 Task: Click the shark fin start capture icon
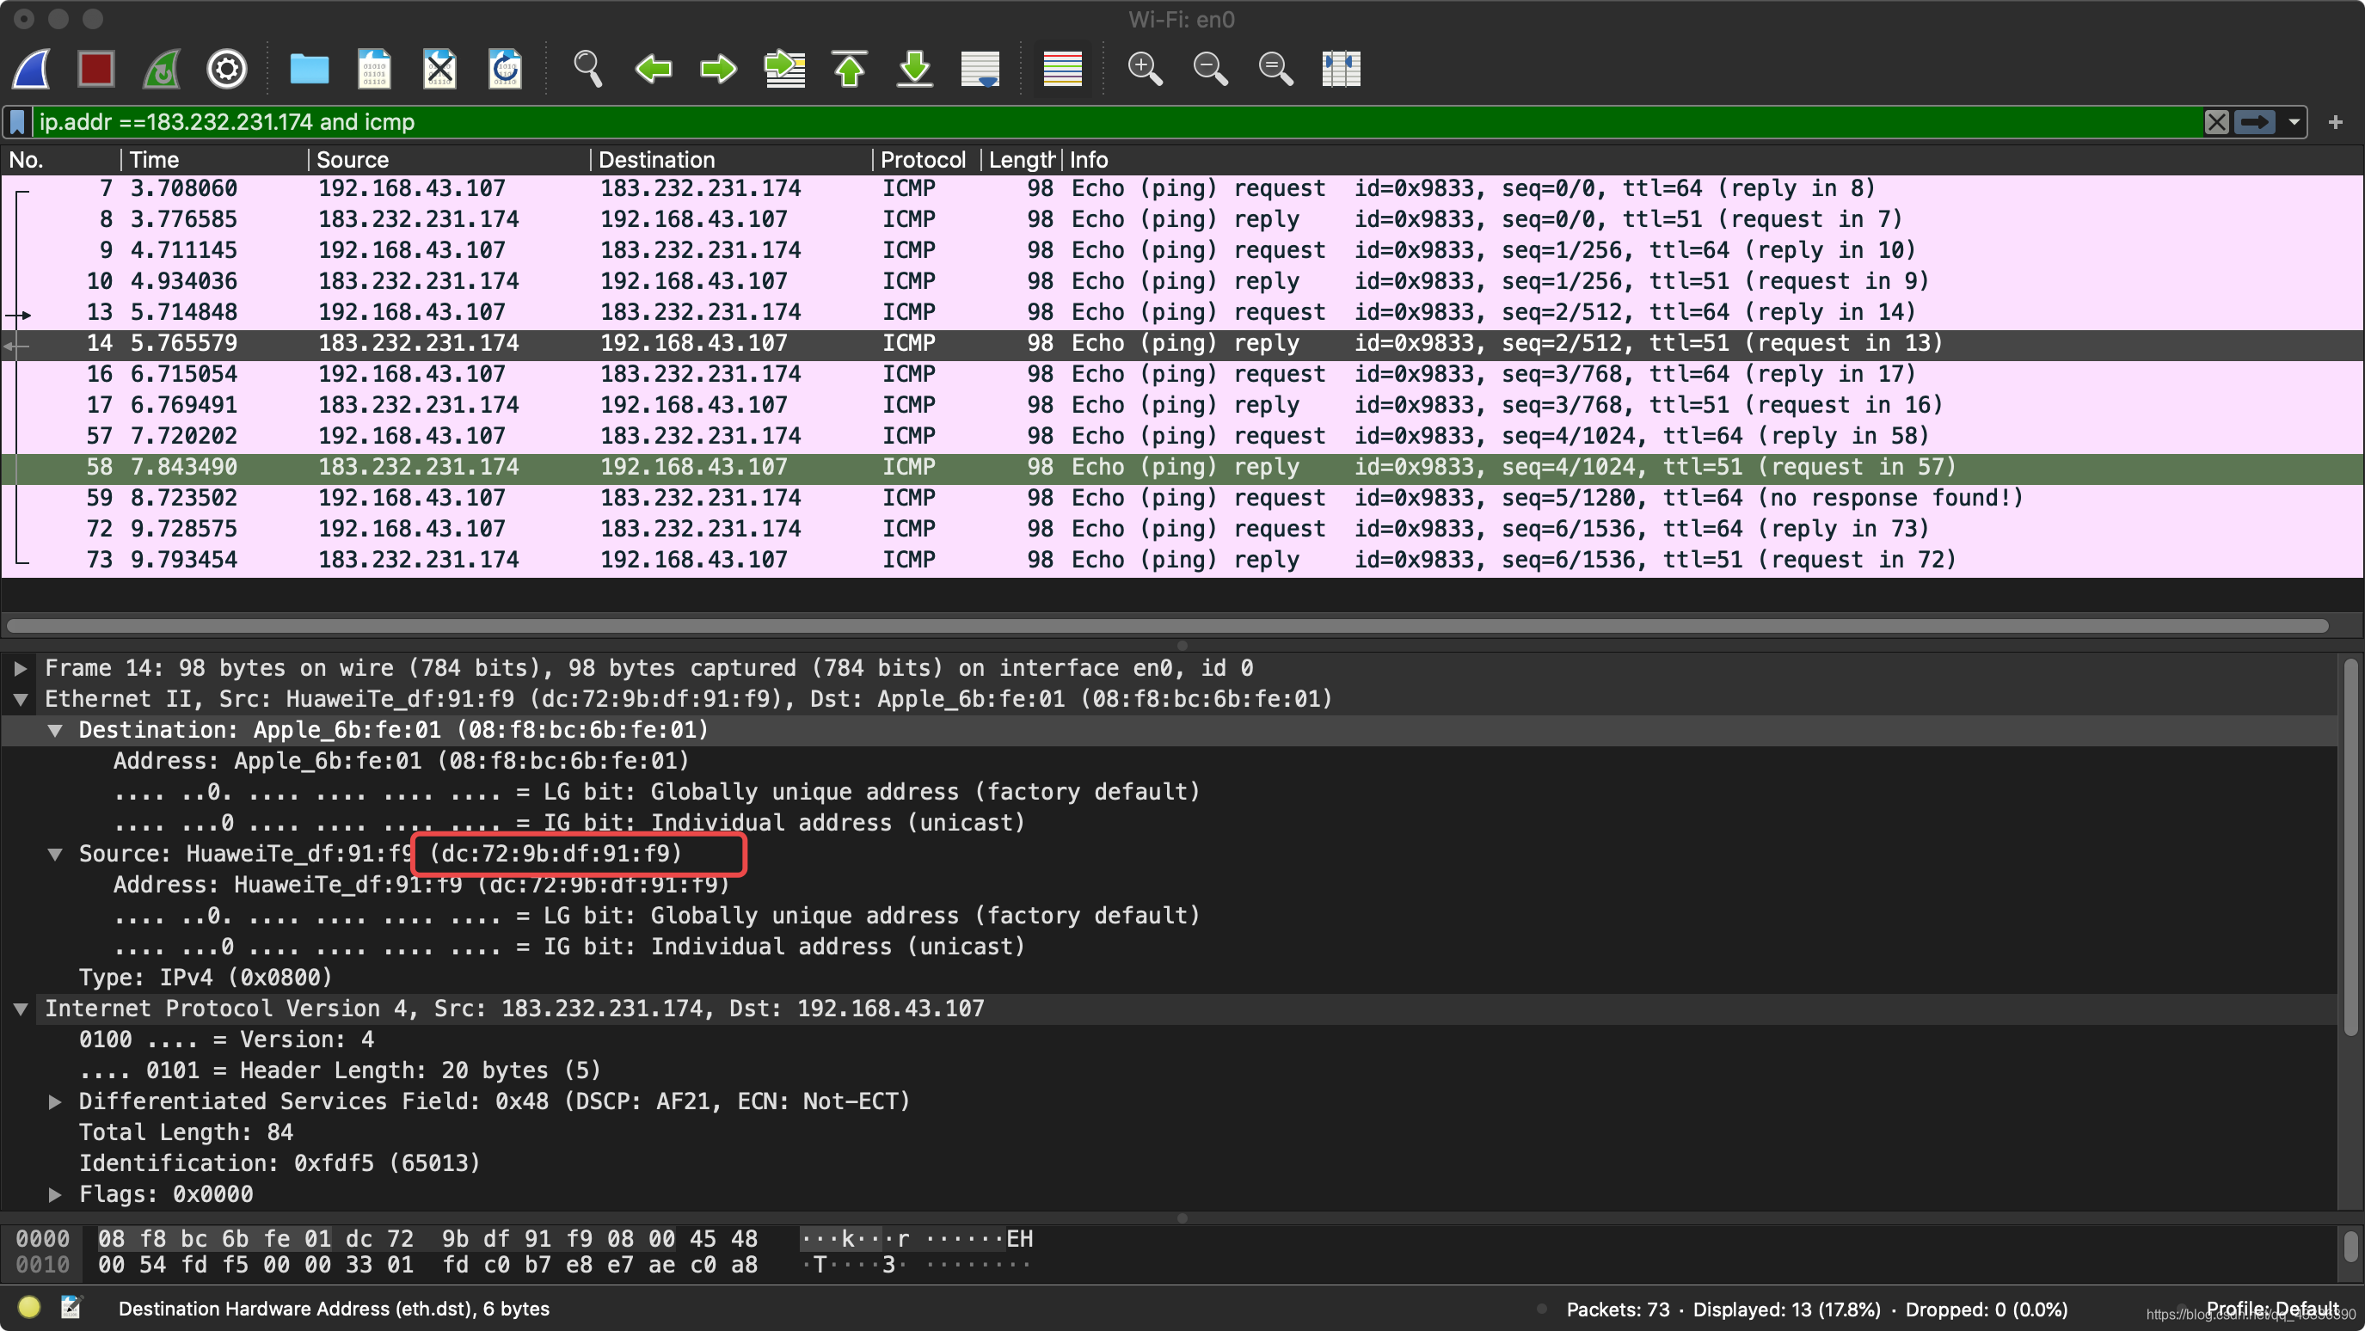click(32, 69)
